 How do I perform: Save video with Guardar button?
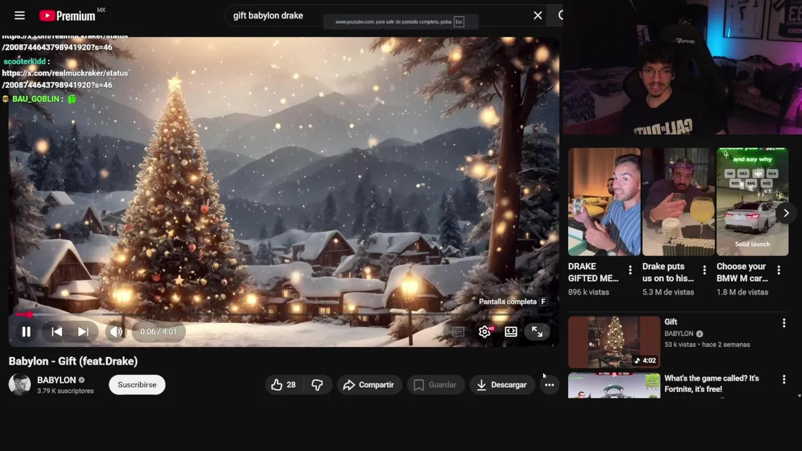point(435,385)
